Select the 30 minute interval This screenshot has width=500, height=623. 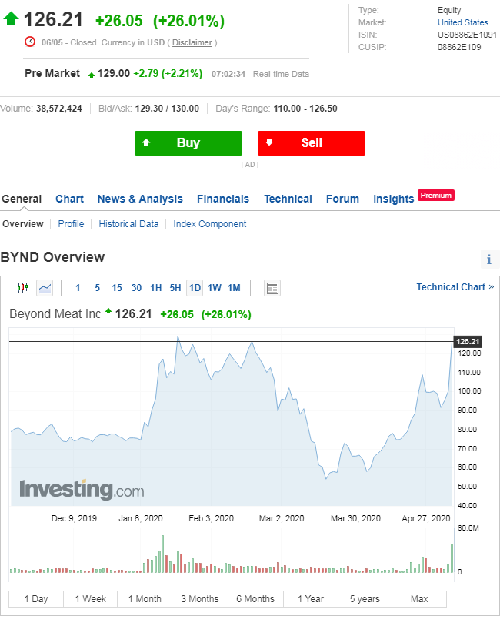(136, 288)
